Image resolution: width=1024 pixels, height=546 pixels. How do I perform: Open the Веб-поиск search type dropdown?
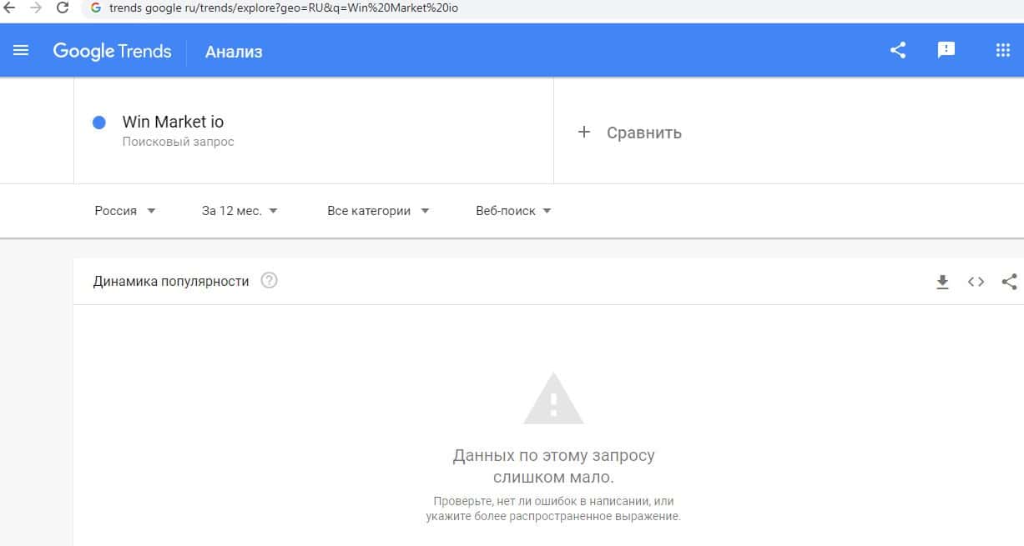[x=514, y=211]
